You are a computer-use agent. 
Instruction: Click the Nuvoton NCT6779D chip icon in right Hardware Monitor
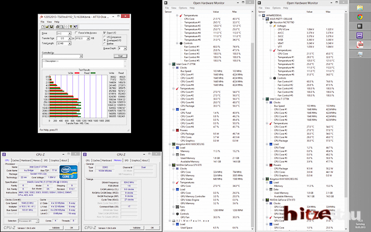(271, 22)
